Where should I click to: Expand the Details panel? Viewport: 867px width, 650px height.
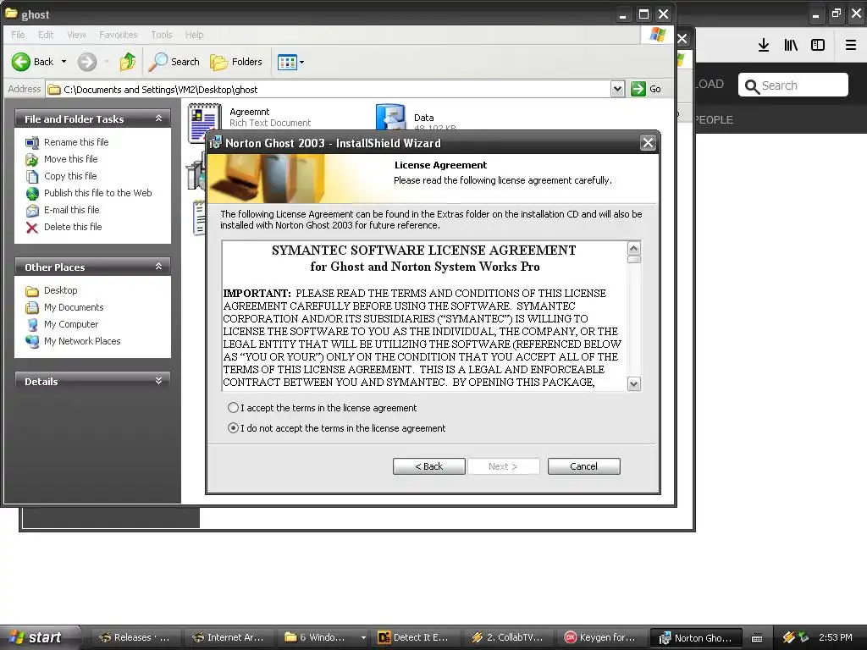tap(158, 381)
